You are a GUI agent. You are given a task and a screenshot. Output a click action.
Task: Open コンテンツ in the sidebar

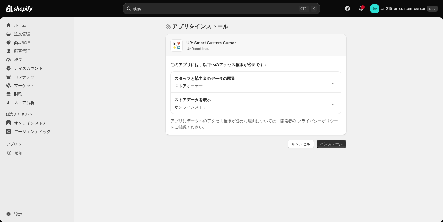(37, 77)
